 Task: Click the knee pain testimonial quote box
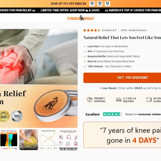122,135
